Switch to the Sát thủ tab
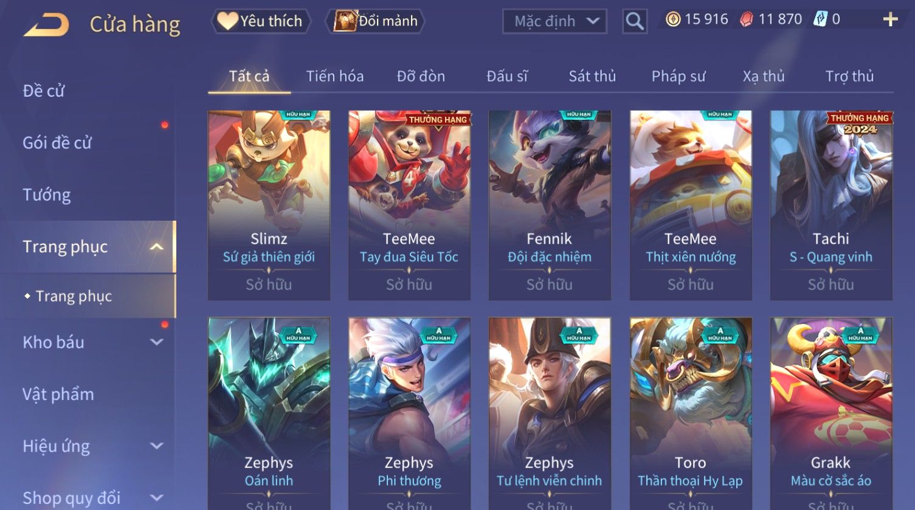 click(592, 76)
